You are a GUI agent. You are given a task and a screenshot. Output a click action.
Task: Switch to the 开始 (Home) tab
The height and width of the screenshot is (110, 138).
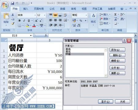point(15,9)
